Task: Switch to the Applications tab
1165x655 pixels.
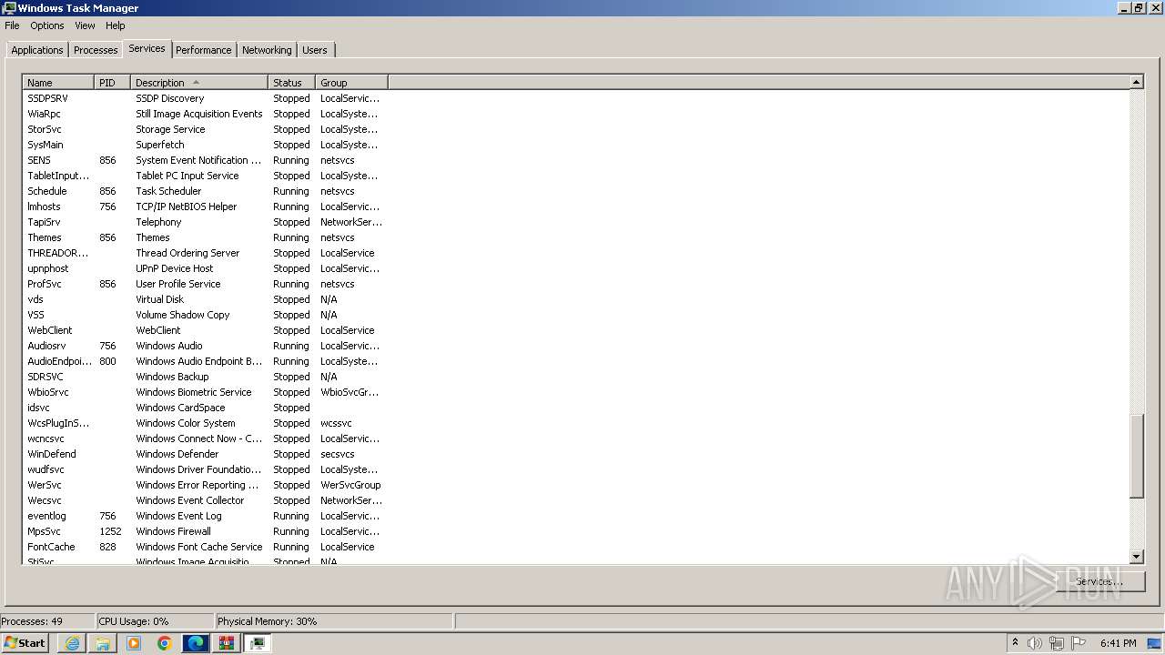Action: pyautogui.click(x=37, y=50)
